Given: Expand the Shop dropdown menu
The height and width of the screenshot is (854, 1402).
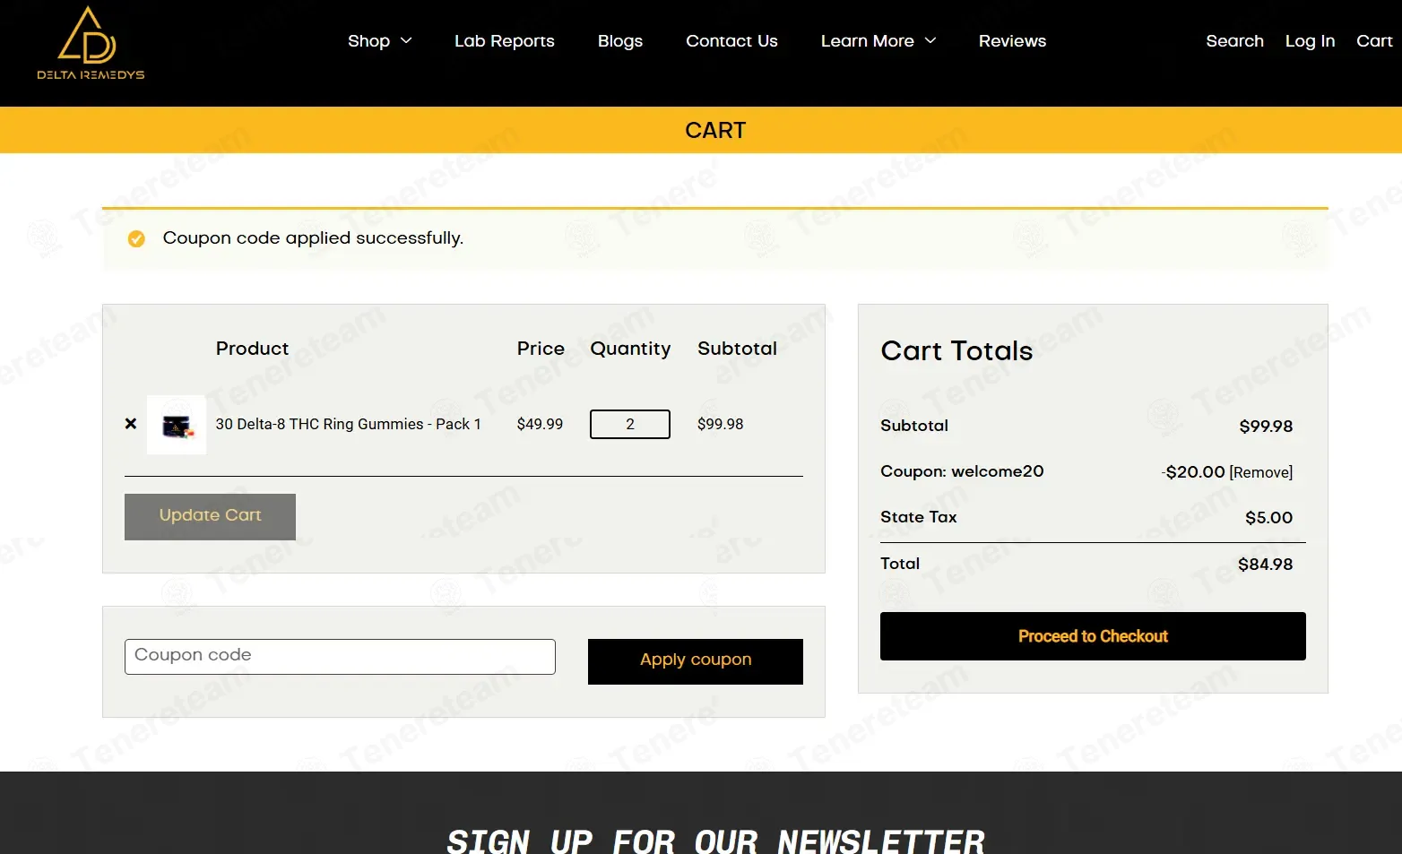Looking at the screenshot, I should (379, 41).
